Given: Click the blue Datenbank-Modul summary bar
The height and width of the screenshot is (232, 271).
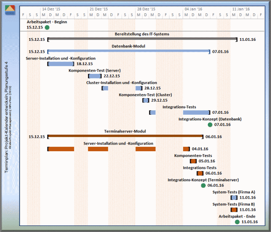Looking at the screenshot, I should pyautogui.click(x=129, y=51).
